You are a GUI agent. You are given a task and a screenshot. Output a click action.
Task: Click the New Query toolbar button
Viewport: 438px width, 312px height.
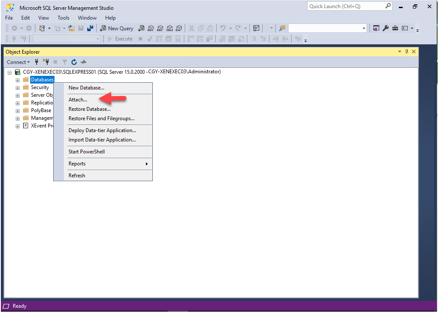(117, 29)
